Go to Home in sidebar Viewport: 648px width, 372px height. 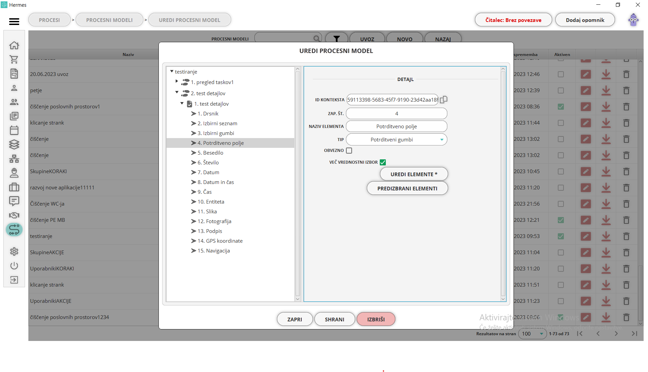pyautogui.click(x=14, y=45)
